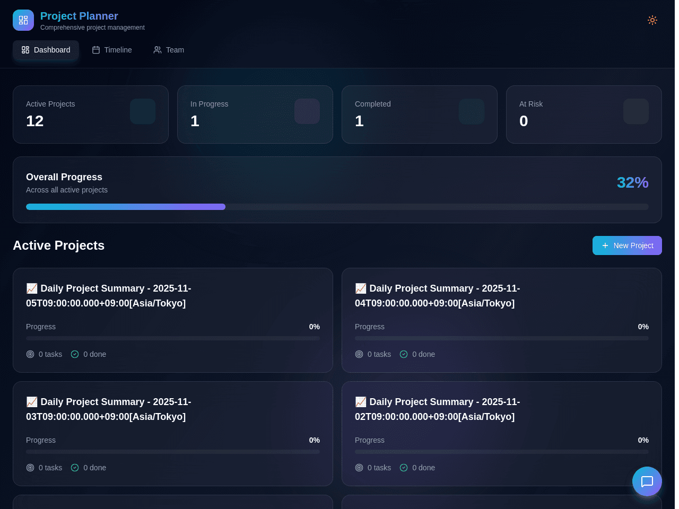Click the 0% value on the 2025-11-03 card

(x=315, y=440)
